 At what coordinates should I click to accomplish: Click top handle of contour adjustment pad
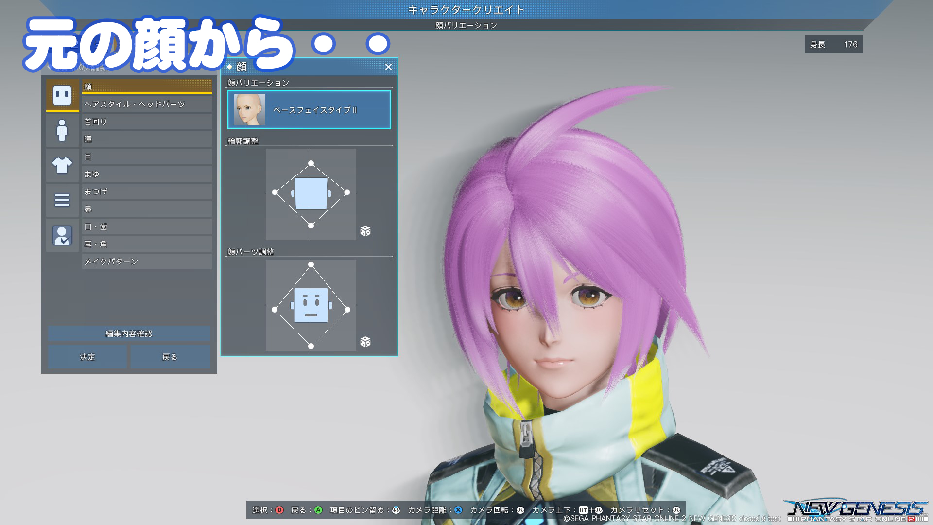pyautogui.click(x=311, y=163)
